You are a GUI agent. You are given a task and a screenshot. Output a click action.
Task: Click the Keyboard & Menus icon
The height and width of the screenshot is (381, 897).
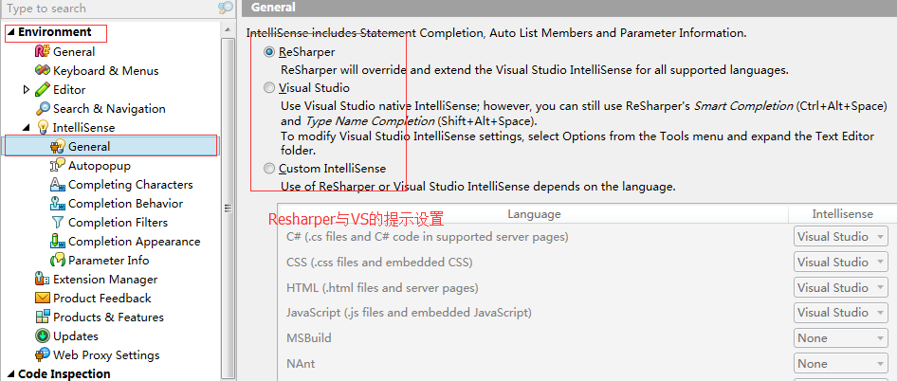[x=43, y=70]
